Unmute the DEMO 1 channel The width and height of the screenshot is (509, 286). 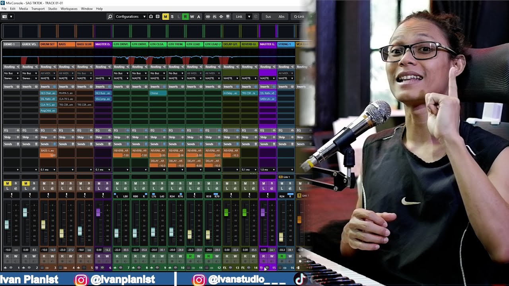[7, 183]
